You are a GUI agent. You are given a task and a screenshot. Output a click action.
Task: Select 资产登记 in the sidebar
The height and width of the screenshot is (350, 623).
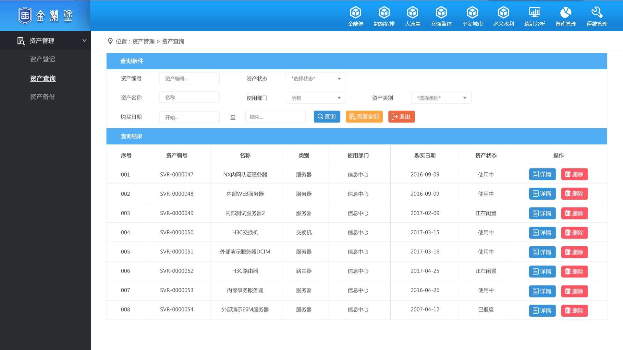pos(43,59)
